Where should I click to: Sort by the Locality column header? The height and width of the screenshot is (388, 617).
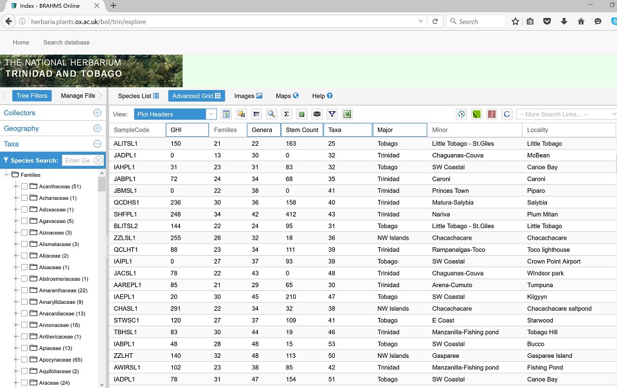569,130
